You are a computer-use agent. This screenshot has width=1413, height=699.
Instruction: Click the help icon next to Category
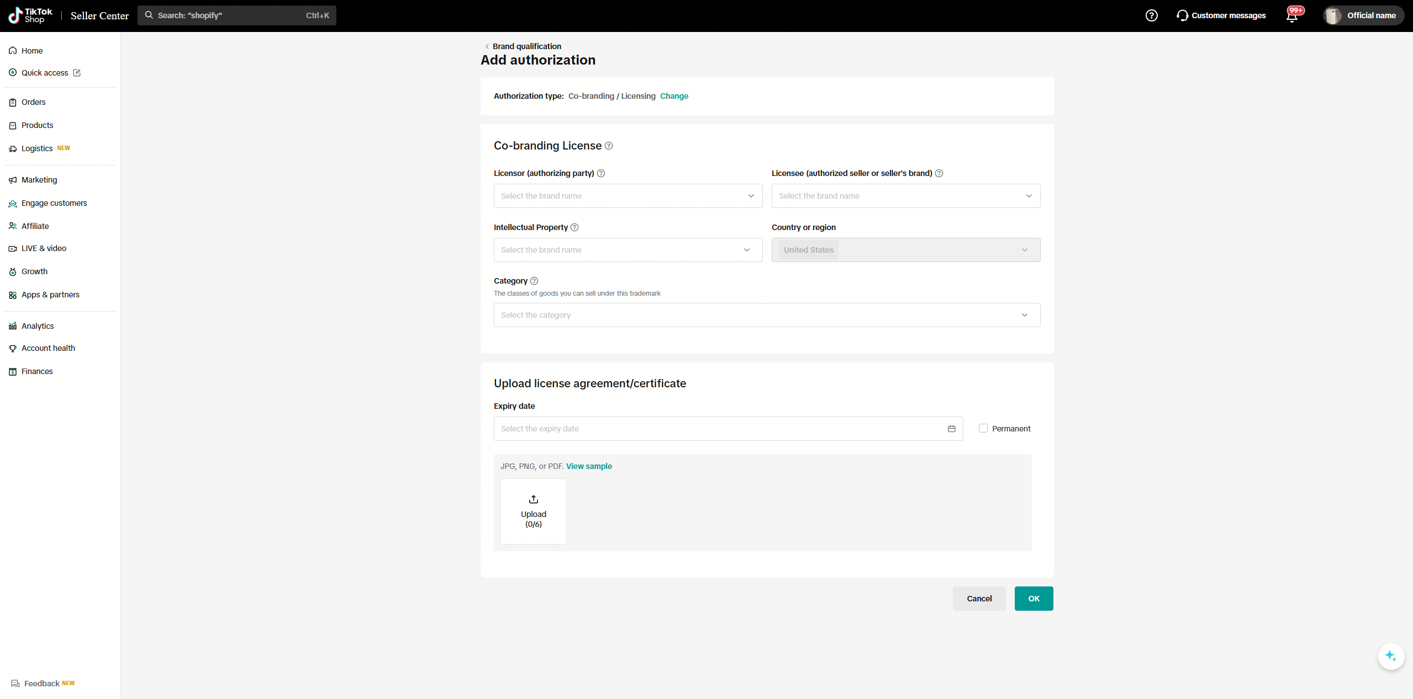[534, 281]
